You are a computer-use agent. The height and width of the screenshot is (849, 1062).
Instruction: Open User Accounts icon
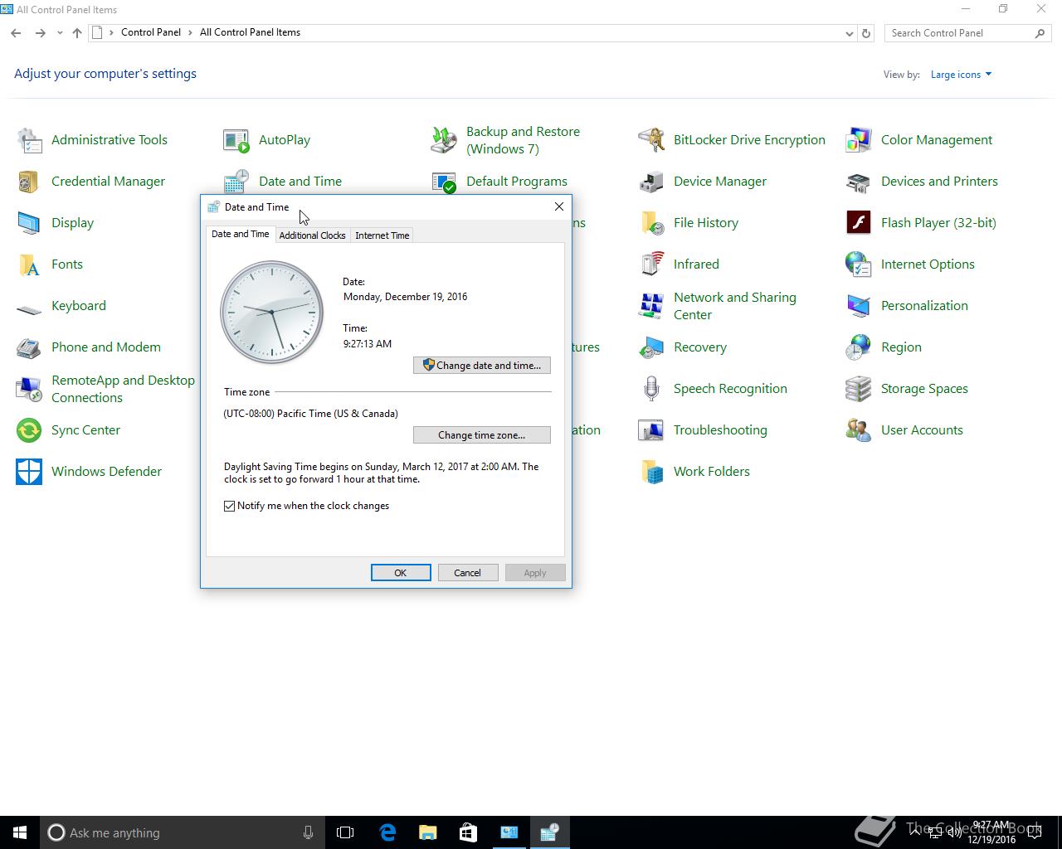[859, 430]
